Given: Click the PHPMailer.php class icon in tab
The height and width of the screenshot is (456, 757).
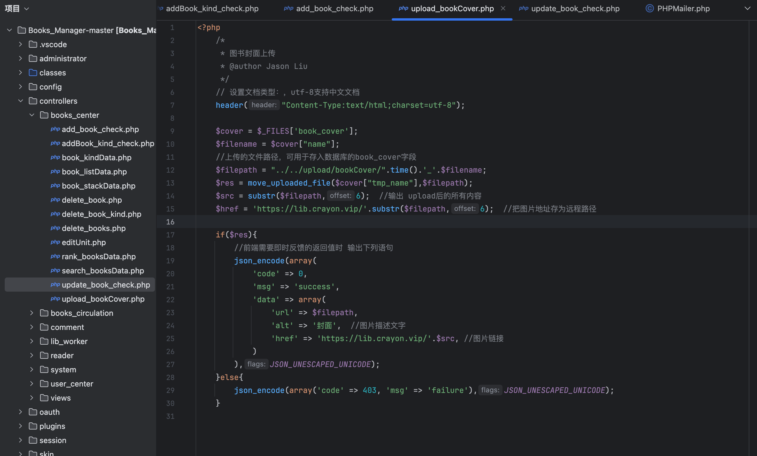Looking at the screenshot, I should click(649, 9).
